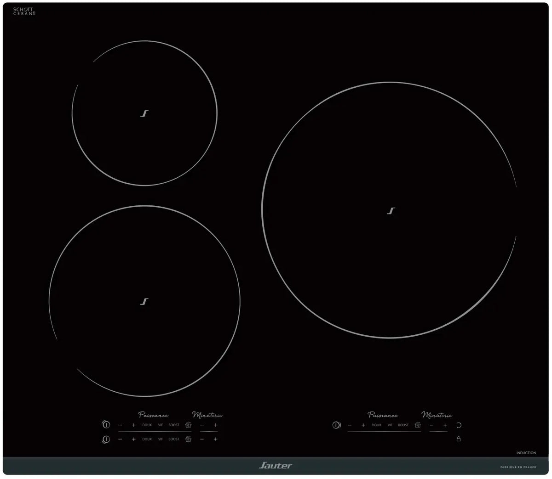Viewport: 552px width, 479px height.
Task: Decrease the timer on the lower-left row
Action: click(202, 440)
